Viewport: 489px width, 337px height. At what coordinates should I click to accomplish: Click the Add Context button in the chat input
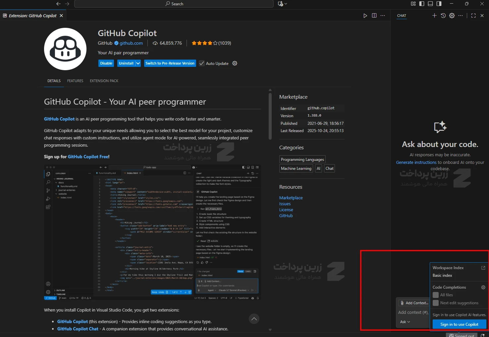413,303
